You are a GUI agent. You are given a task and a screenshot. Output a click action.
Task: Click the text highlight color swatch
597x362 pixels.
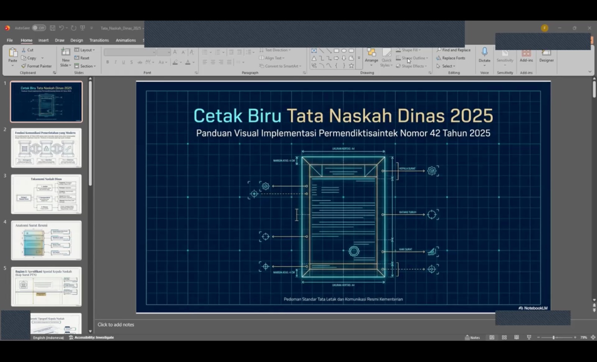175,62
